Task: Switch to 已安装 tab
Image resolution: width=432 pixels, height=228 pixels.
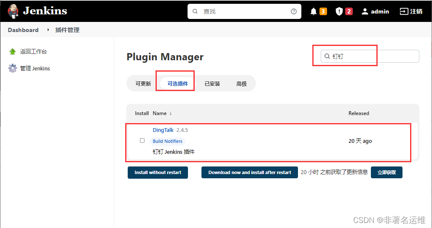Action: [212, 84]
